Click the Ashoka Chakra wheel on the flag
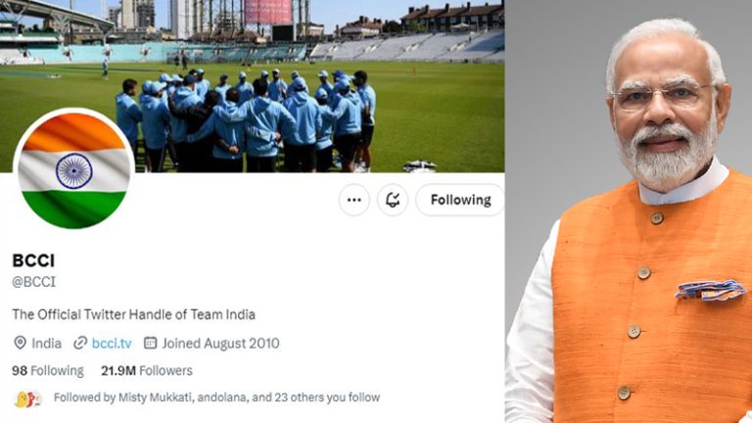This screenshot has width=752, height=423. pos(73,170)
